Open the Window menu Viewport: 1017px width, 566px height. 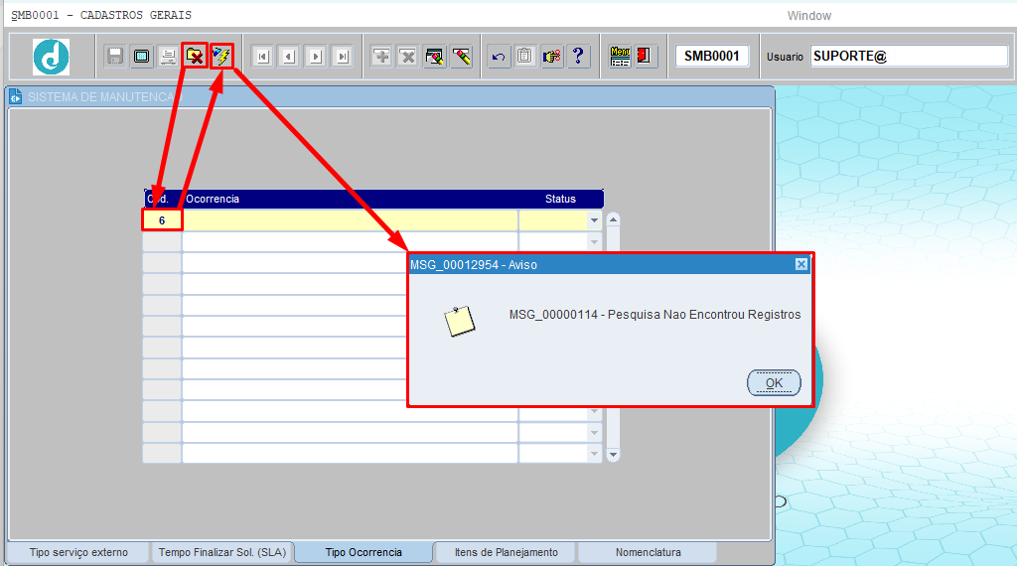point(808,16)
